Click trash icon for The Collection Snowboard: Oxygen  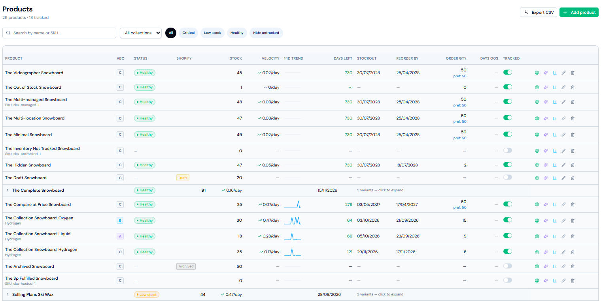tap(573, 221)
